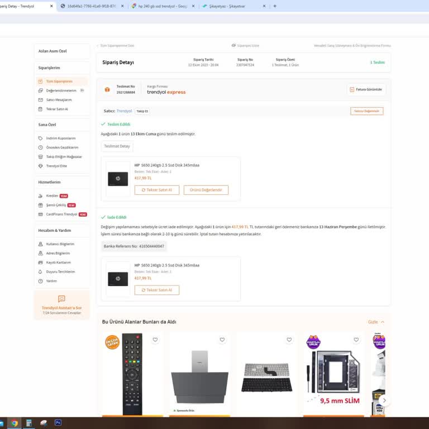The width and height of the screenshot is (429, 429).
Task: Switch to the Şikayetvar browser tab
Action: coord(227,6)
